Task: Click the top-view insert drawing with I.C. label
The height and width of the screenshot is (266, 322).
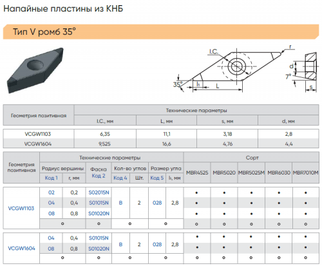Action: click(x=233, y=70)
